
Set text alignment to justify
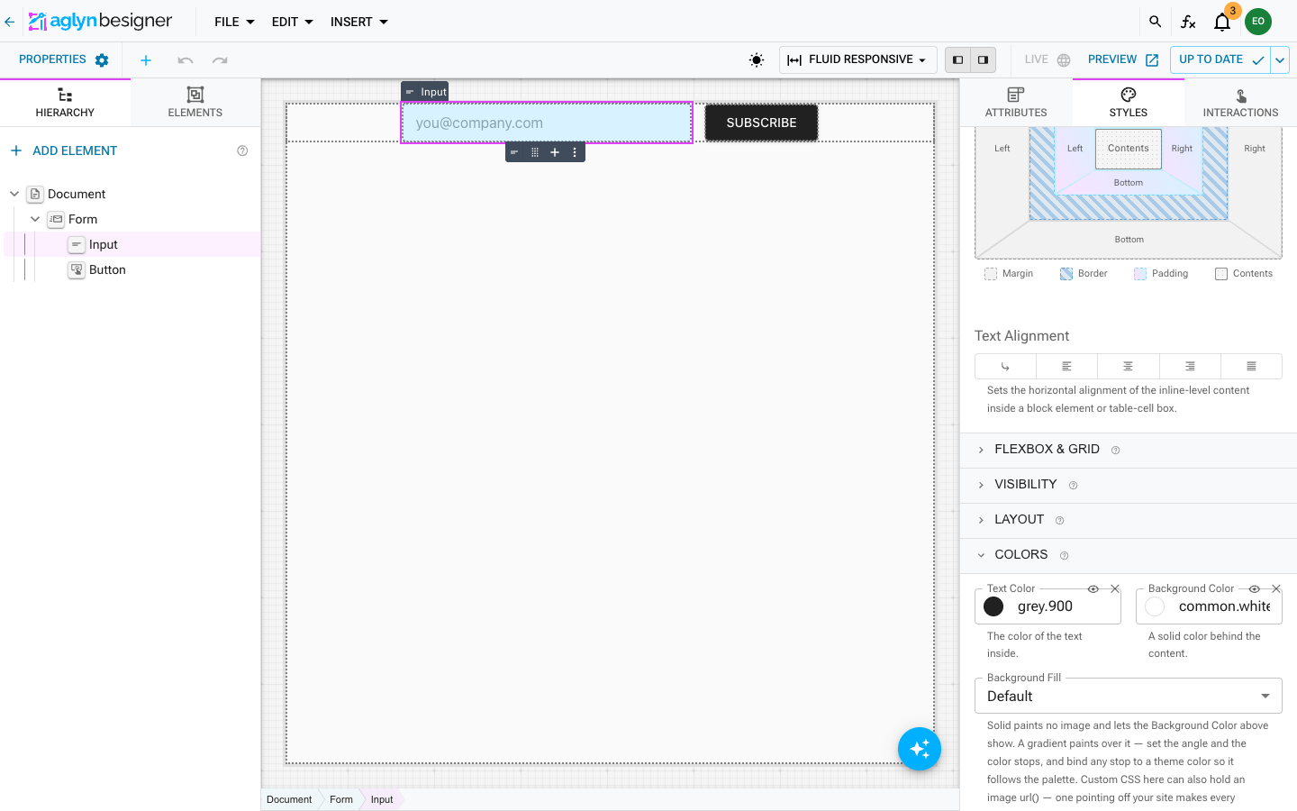tap(1251, 366)
